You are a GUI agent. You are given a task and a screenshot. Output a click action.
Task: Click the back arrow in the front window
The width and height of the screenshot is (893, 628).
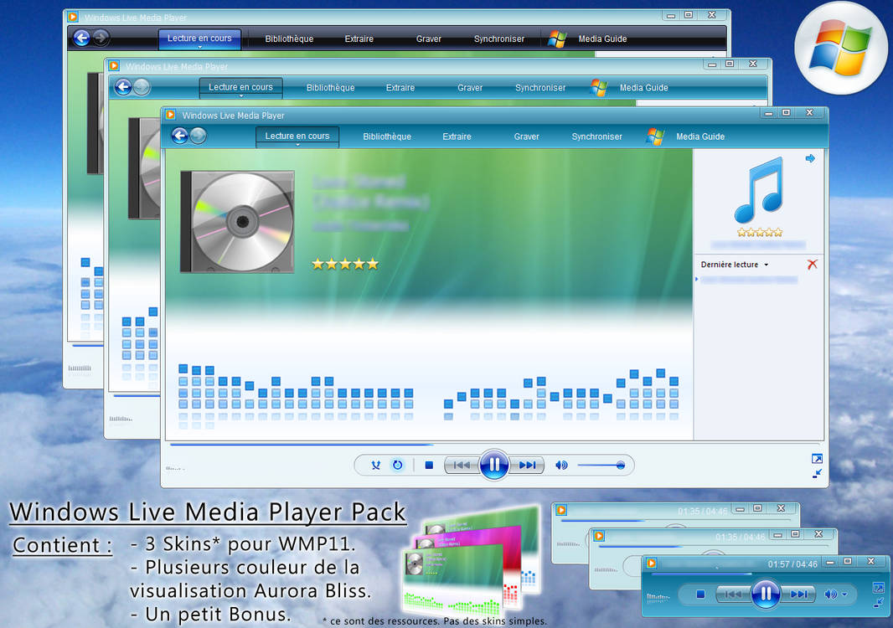[180, 136]
